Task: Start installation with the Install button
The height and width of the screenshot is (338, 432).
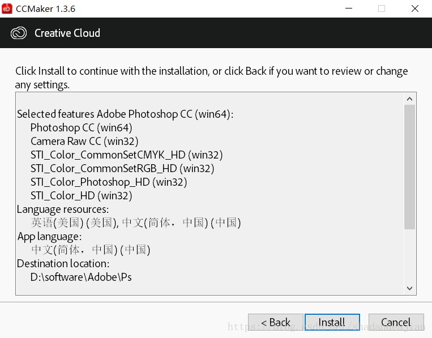Action: [x=332, y=322]
